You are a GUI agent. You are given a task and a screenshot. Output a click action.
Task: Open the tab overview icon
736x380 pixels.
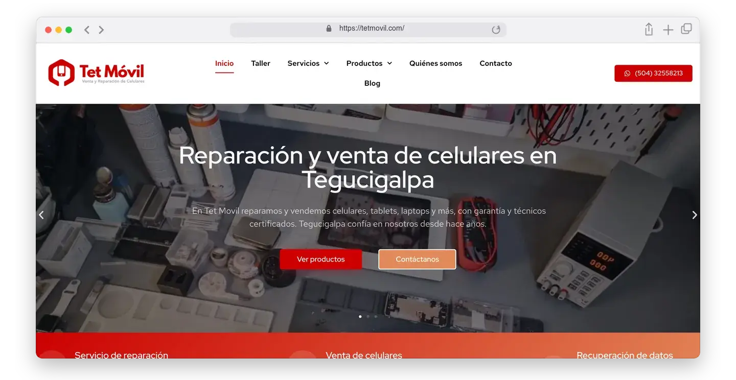[686, 29]
